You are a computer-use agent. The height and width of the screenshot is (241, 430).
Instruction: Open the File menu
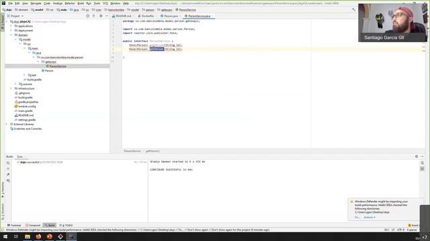[x=11, y=3]
